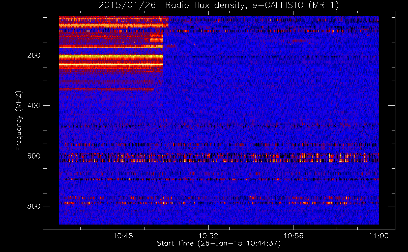Click the 600 frequency tick label

(x=34, y=156)
